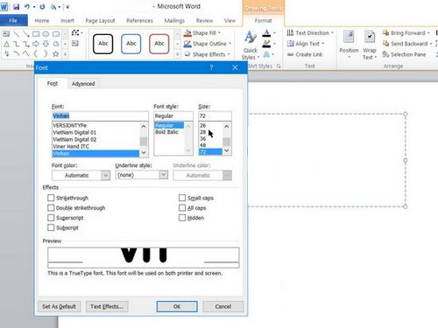
Task: Select the Down Arrow shape
Action: pos(46,44)
